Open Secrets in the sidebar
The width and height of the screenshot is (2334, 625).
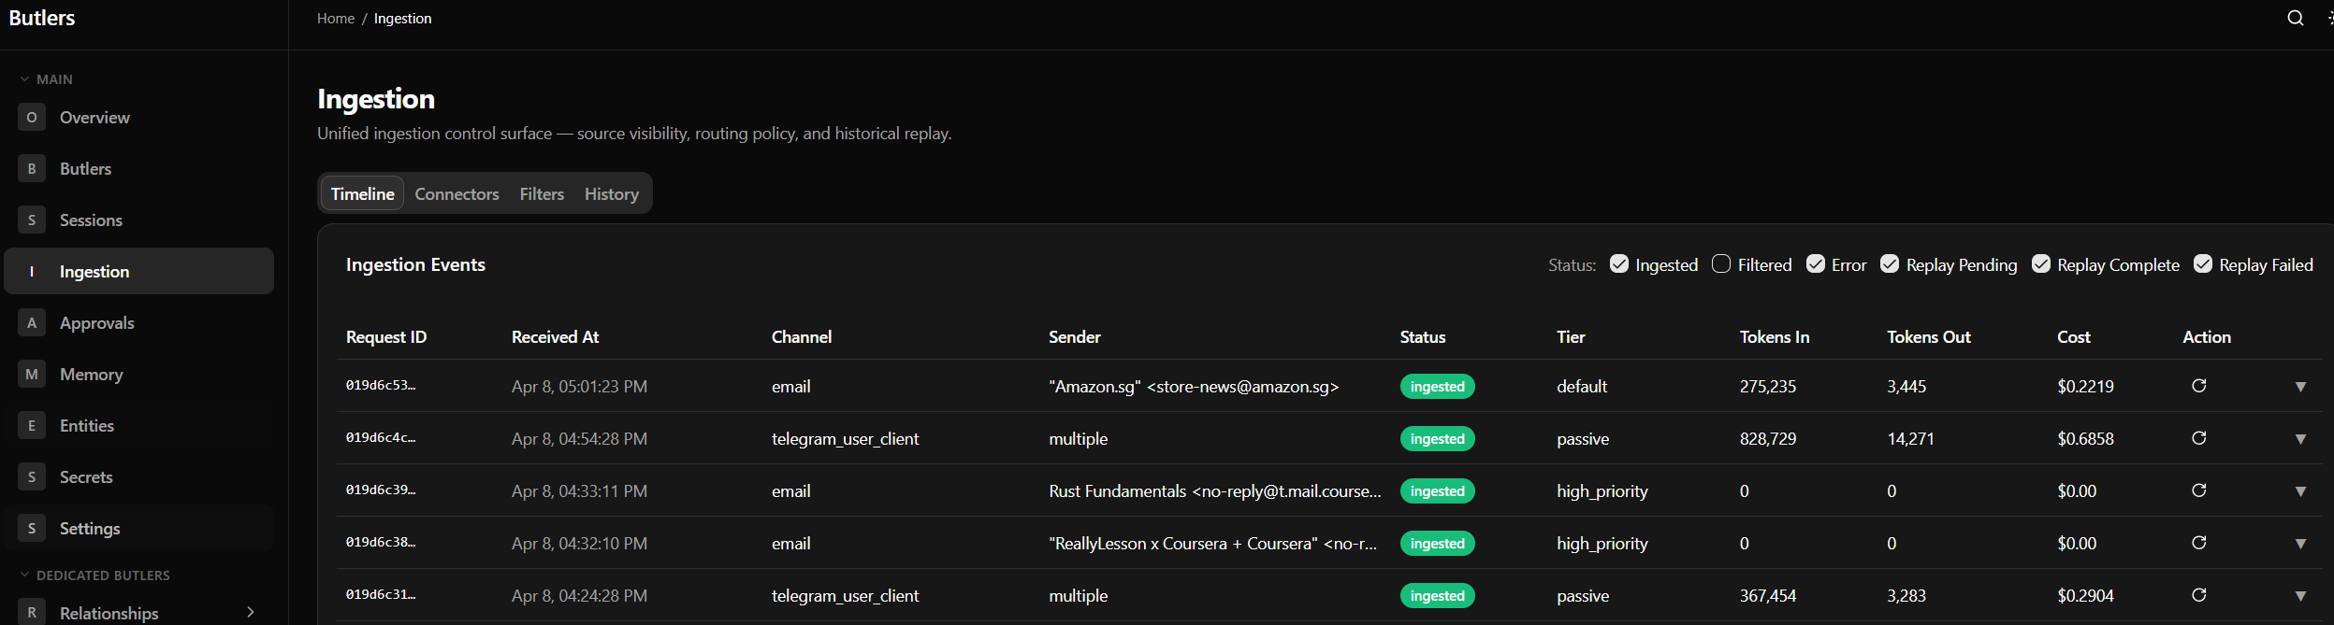coord(138,476)
